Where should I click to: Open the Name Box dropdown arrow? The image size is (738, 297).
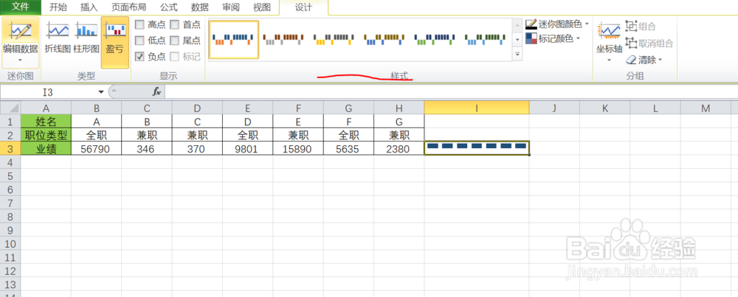point(100,91)
